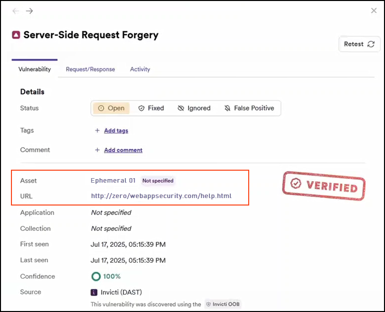This screenshot has width=385, height=312.
Task: Click the Invicti DAST source icon
Action: [x=94, y=293]
